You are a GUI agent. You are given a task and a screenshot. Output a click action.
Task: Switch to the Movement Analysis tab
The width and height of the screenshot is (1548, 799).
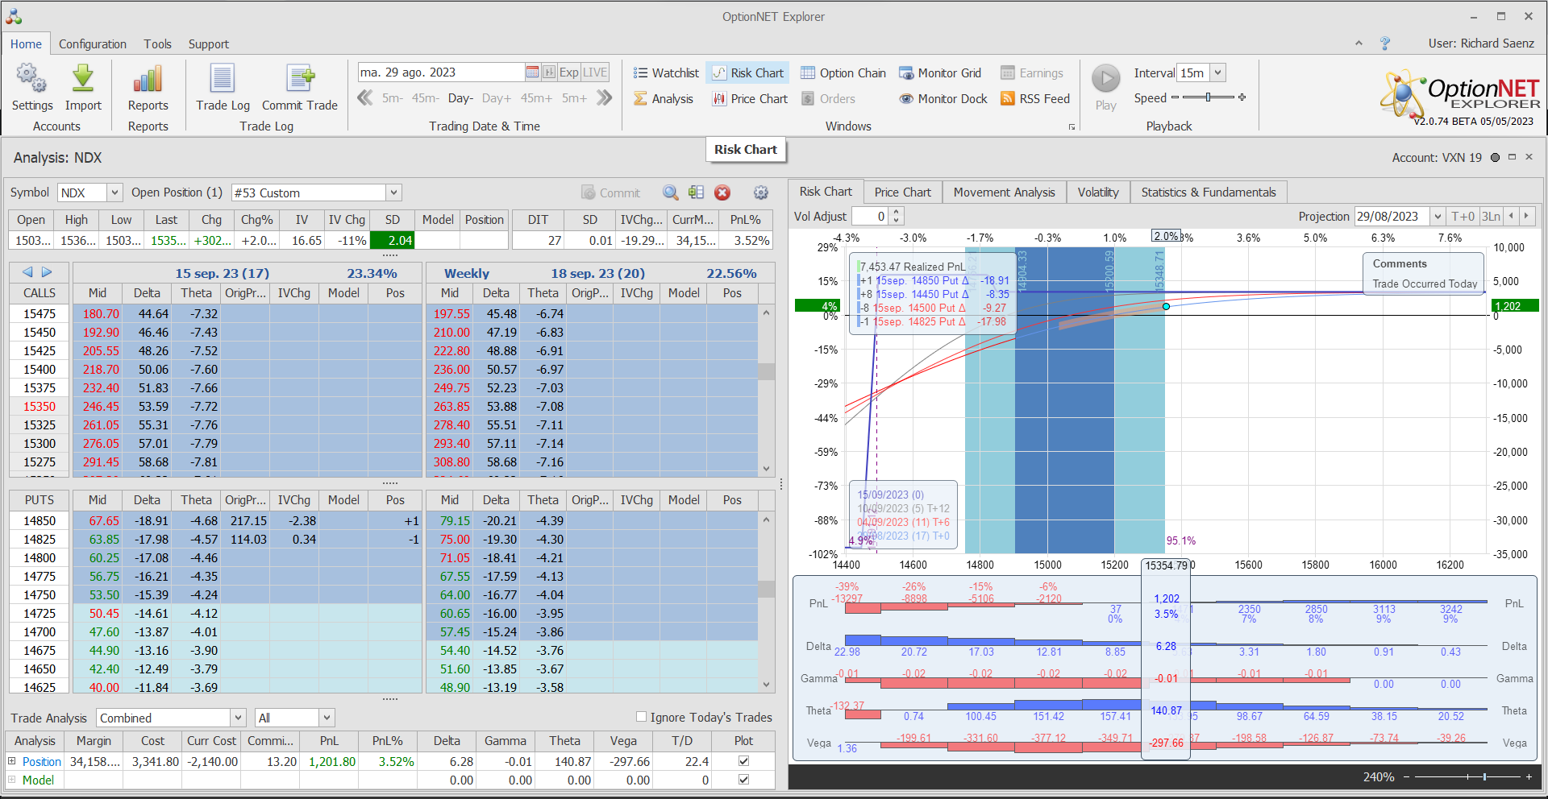click(x=1004, y=193)
